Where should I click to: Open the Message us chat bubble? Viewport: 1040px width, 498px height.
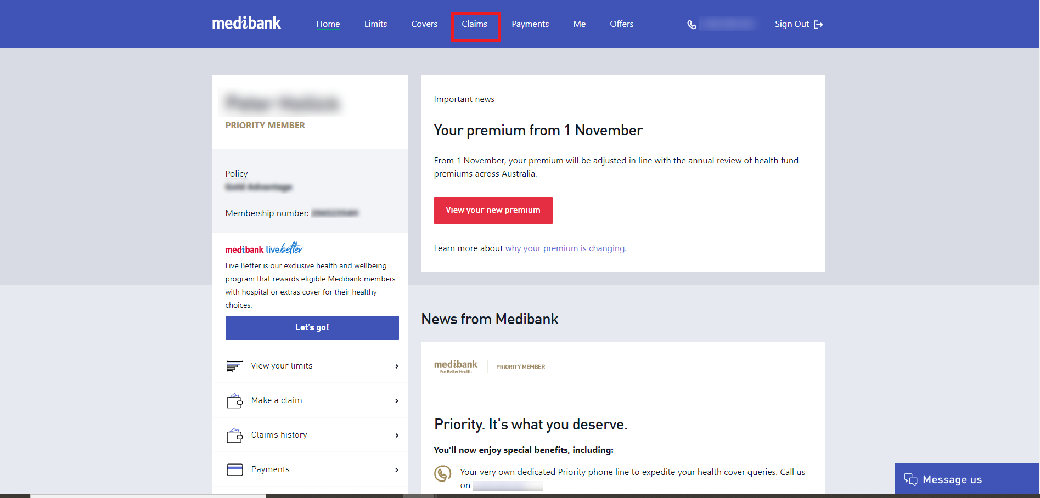click(x=910, y=479)
